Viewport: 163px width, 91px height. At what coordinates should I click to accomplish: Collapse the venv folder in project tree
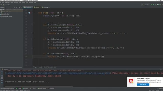click(1, 11)
